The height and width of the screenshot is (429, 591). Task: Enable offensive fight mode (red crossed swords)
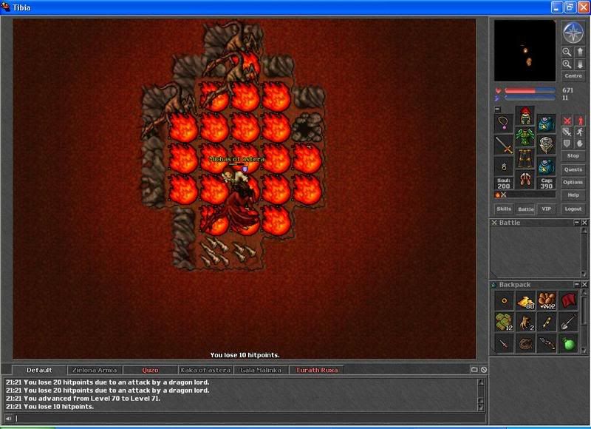pyautogui.click(x=567, y=121)
